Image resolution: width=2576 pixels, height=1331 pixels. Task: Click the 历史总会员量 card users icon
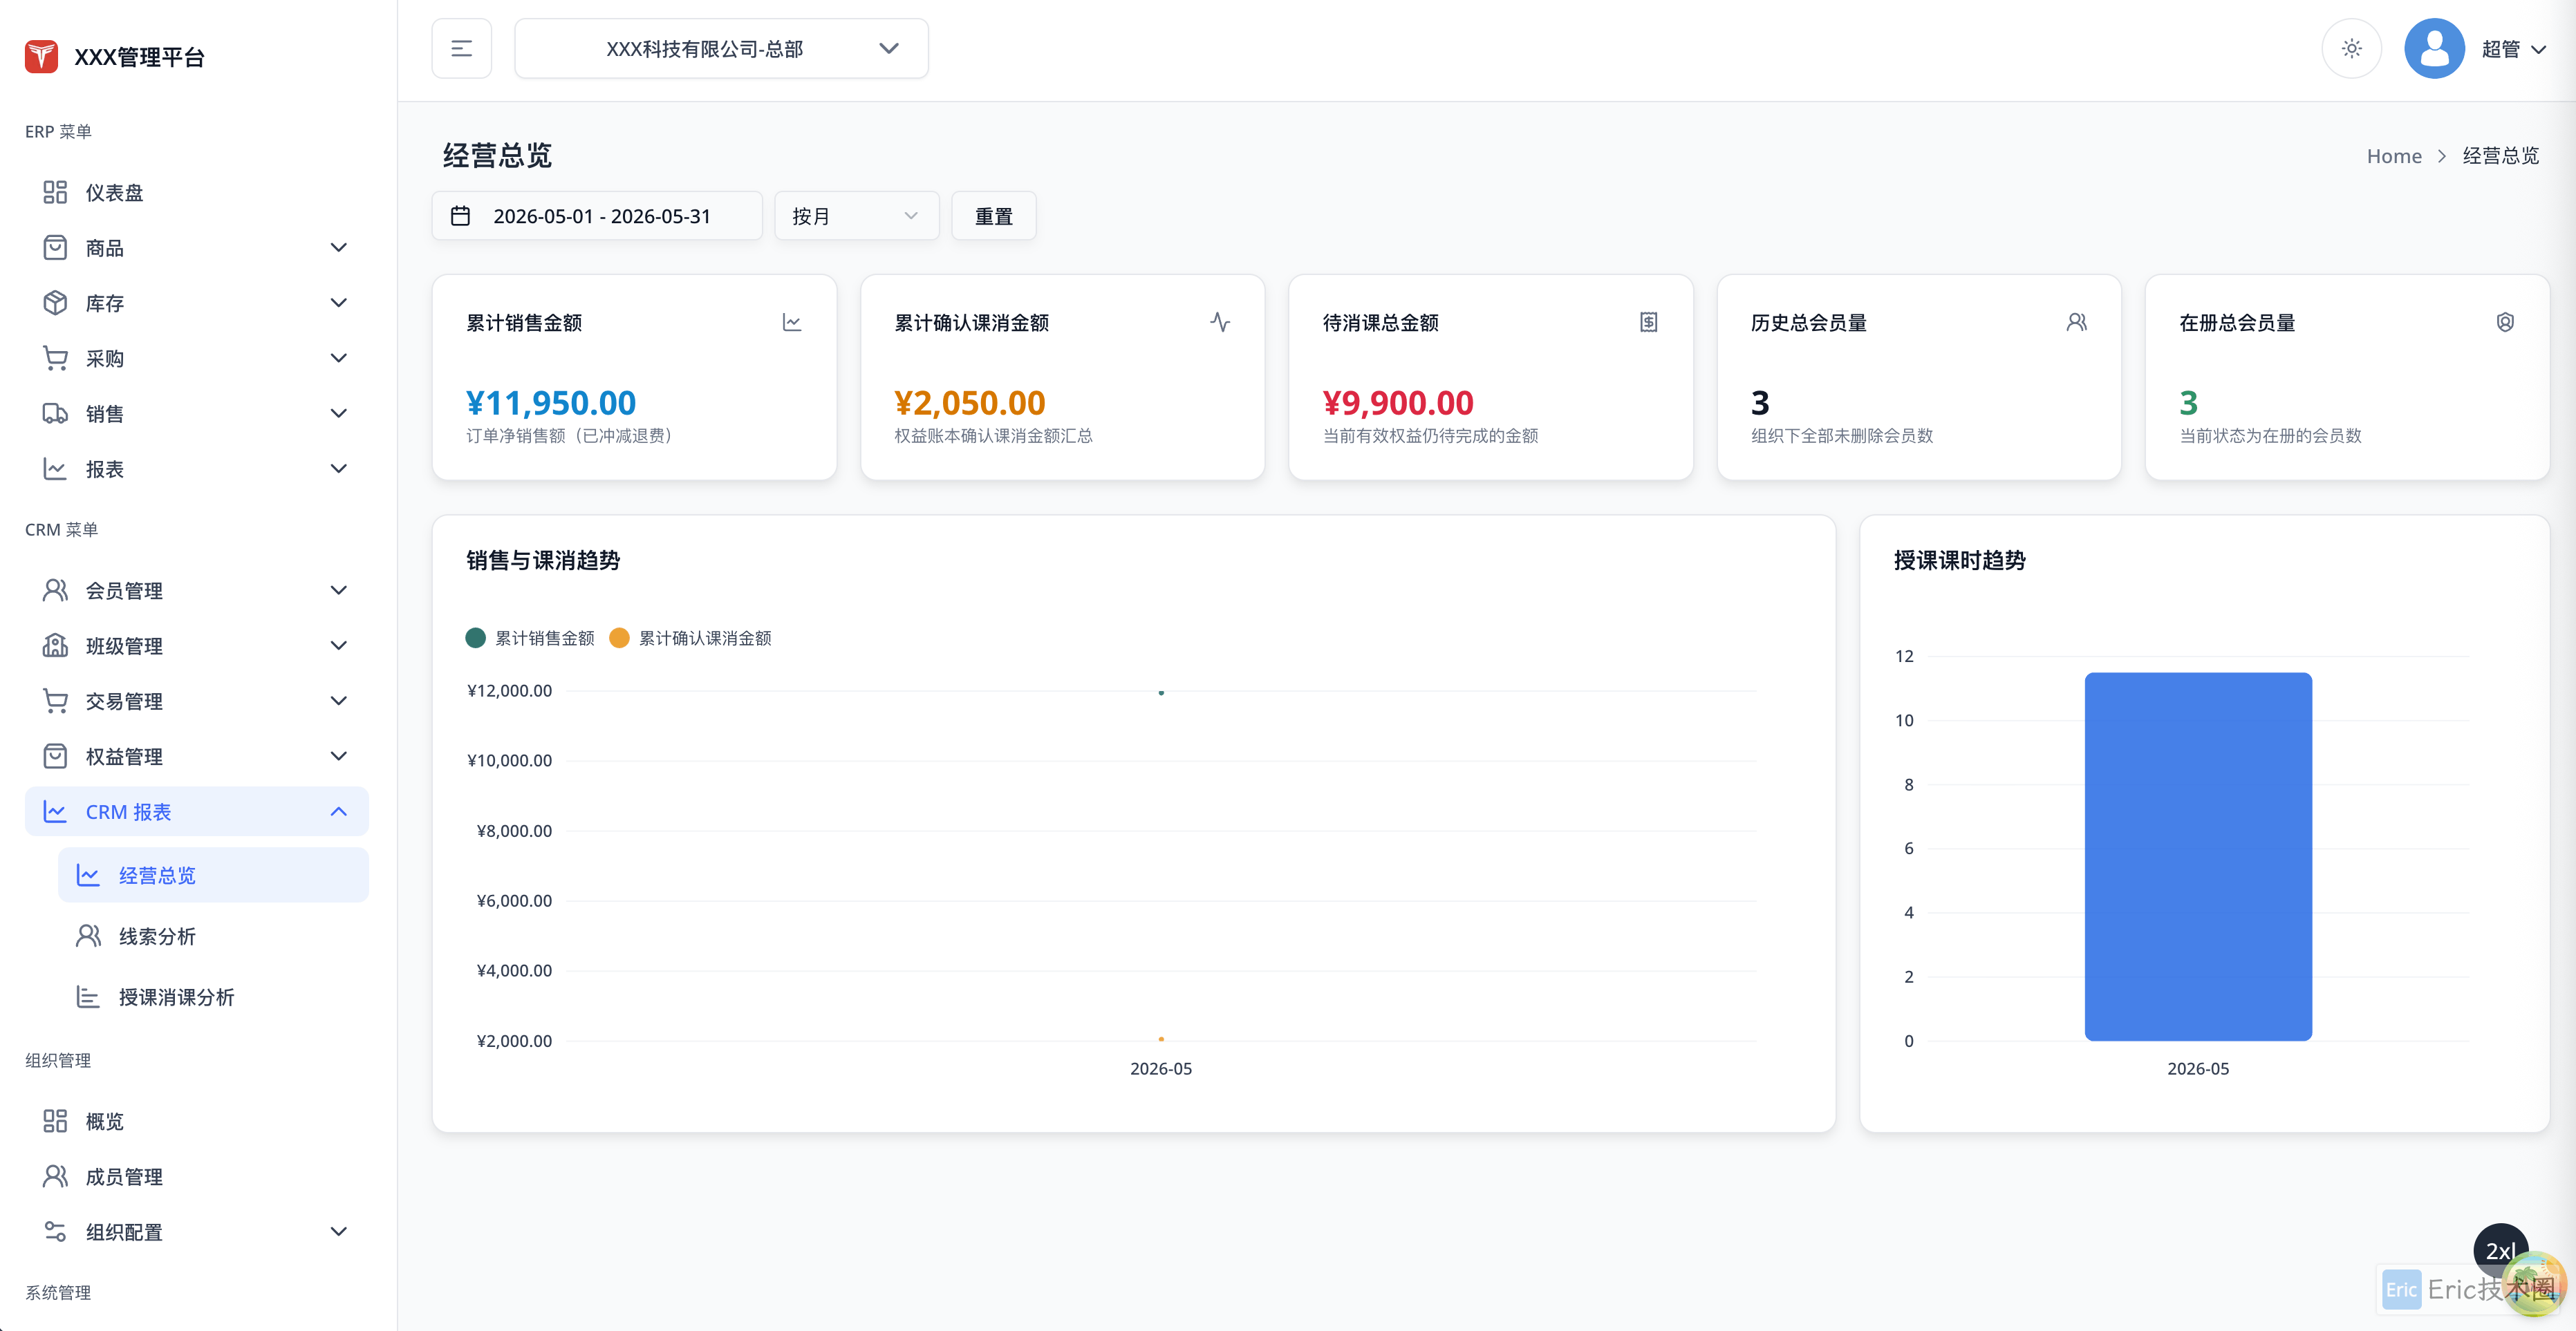click(2077, 322)
